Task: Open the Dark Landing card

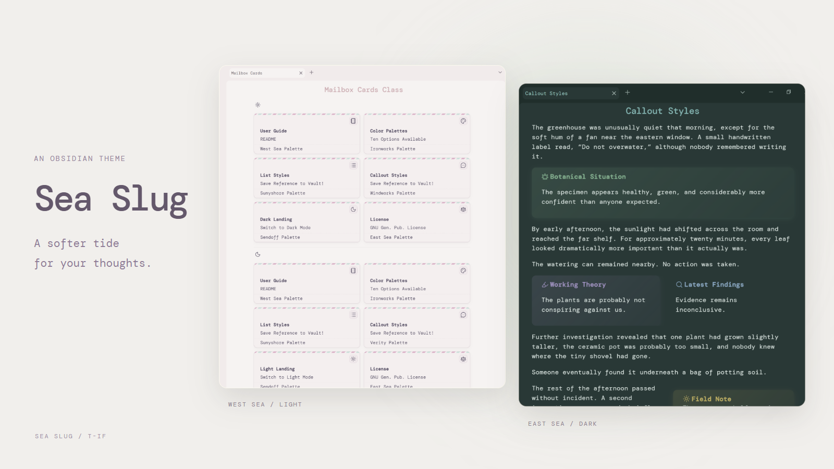Action: (306, 222)
